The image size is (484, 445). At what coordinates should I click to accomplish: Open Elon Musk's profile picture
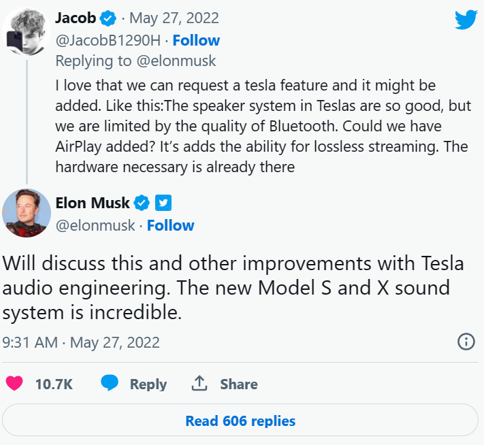point(27,212)
